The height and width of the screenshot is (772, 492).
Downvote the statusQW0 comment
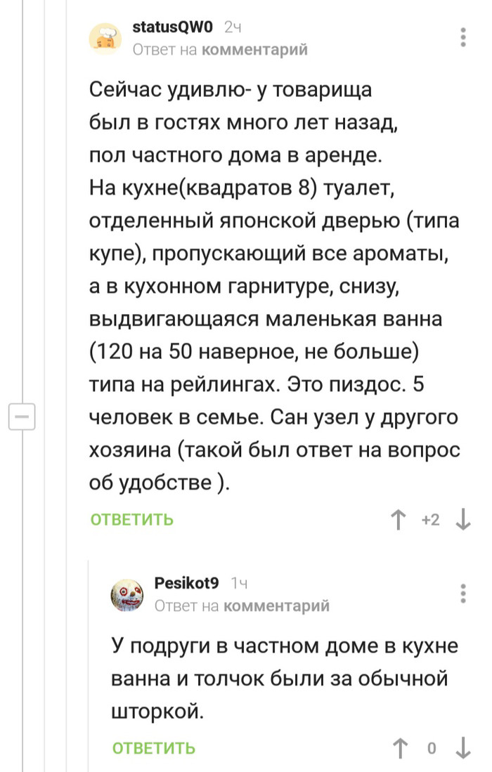tap(463, 520)
